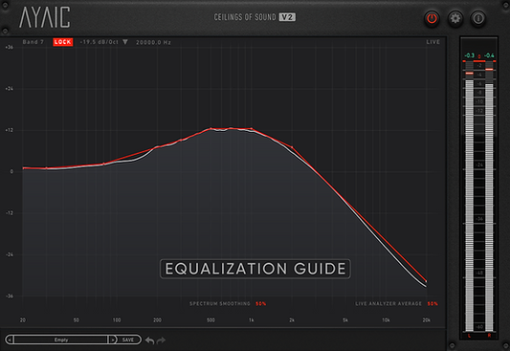Image resolution: width=510 pixels, height=351 pixels.
Task: Select the Band 7 label
Action: [x=33, y=42]
